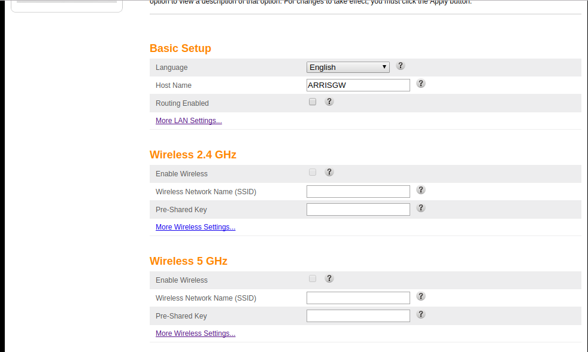Open help for 5 GHz Enable Wireless
The width and height of the screenshot is (588, 352).
(x=329, y=278)
